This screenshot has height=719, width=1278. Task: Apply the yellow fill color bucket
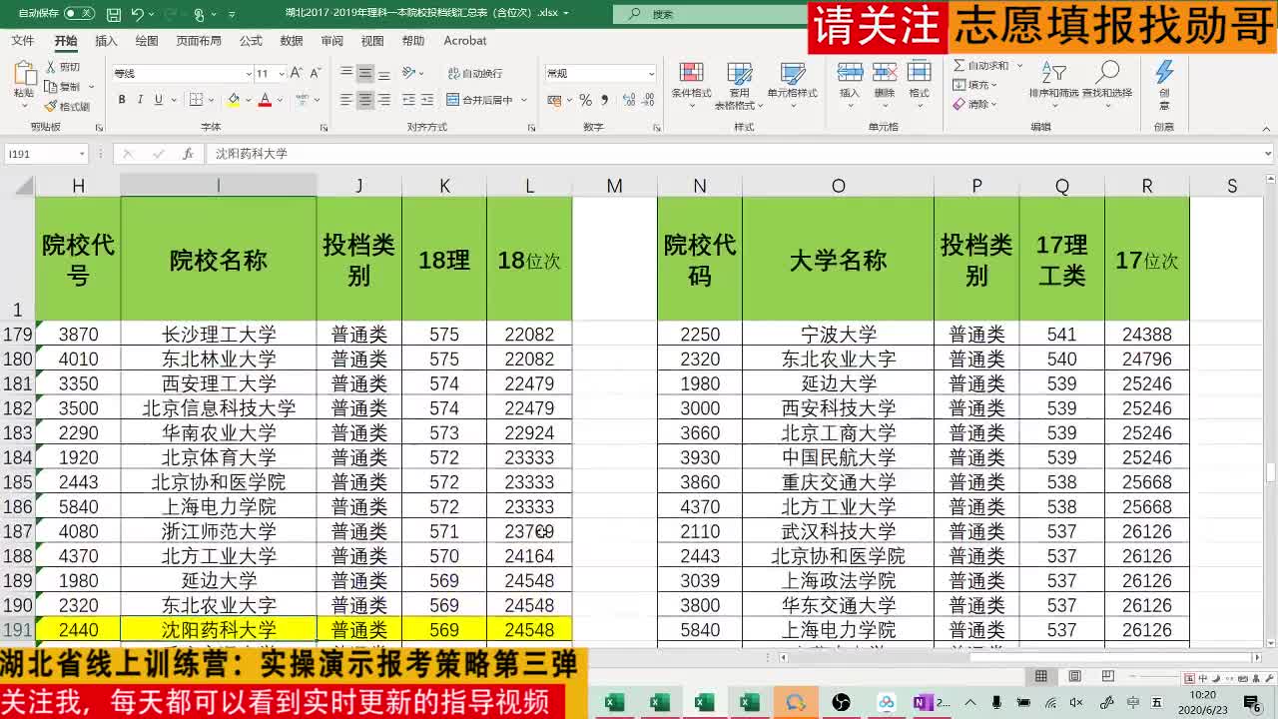[234, 100]
